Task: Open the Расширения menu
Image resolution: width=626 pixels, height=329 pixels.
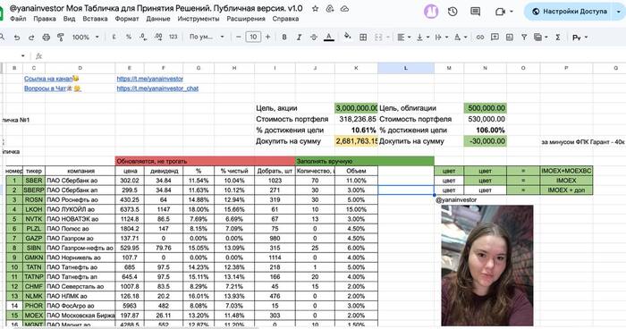Action: [x=246, y=19]
